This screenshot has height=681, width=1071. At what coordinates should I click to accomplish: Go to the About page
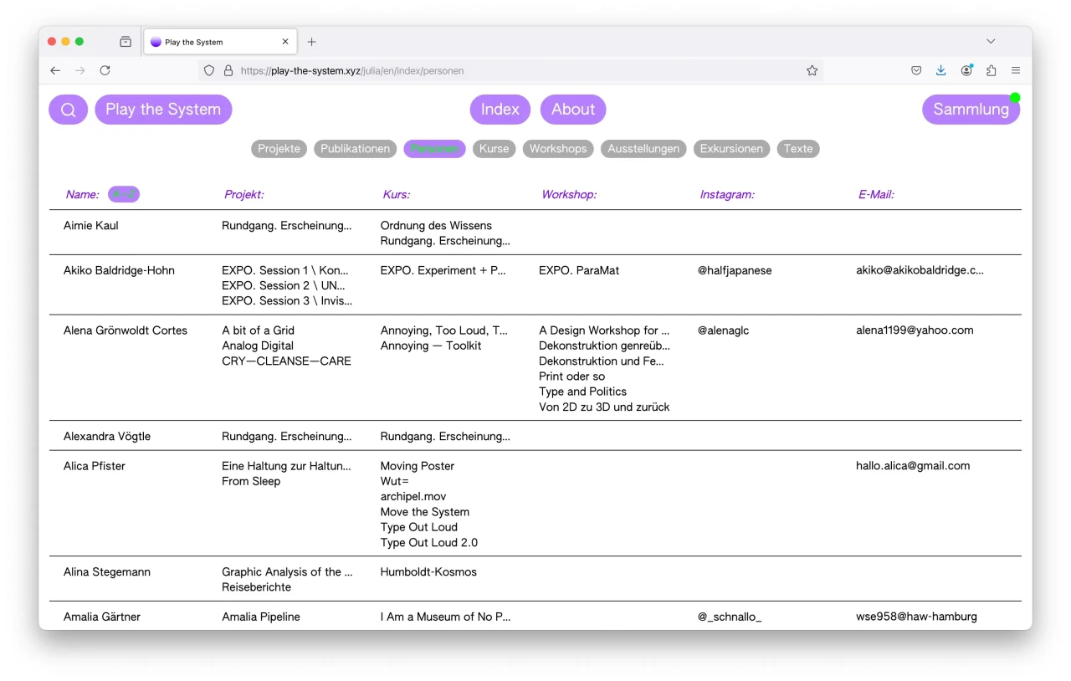coord(573,110)
